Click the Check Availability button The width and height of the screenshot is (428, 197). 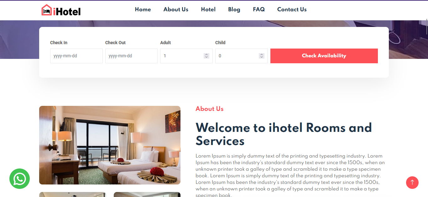click(324, 56)
